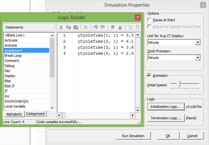Screen dimensions: 209x145
Task: Uncheck the Animation checkbox
Action: coord(149,75)
